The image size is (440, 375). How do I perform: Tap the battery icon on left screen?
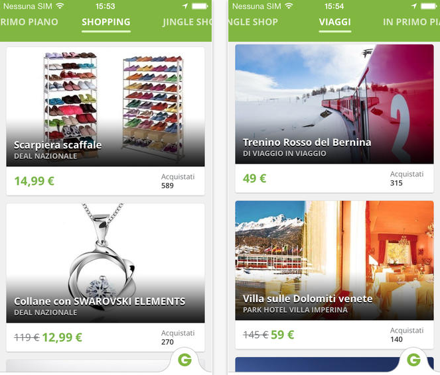tap(200, 6)
